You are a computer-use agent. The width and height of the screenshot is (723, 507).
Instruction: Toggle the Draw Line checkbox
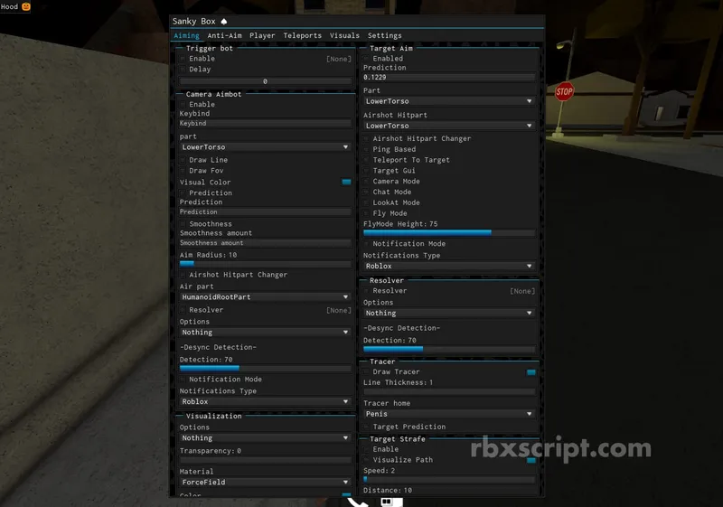point(183,160)
